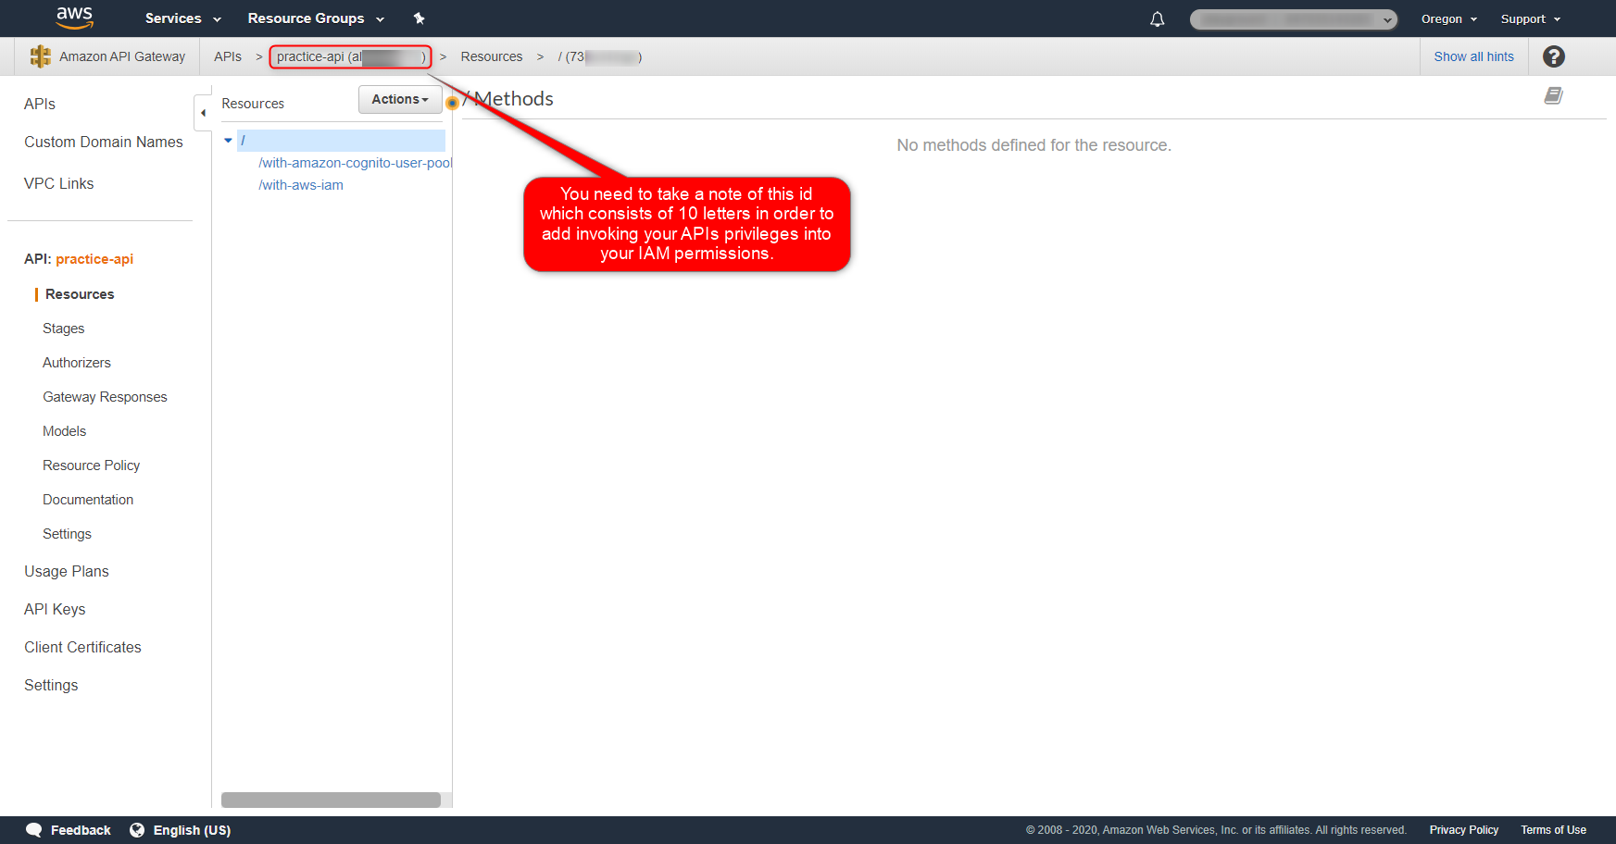Click the Resources panel heading
The width and height of the screenshot is (1616, 844).
pyautogui.click(x=253, y=104)
